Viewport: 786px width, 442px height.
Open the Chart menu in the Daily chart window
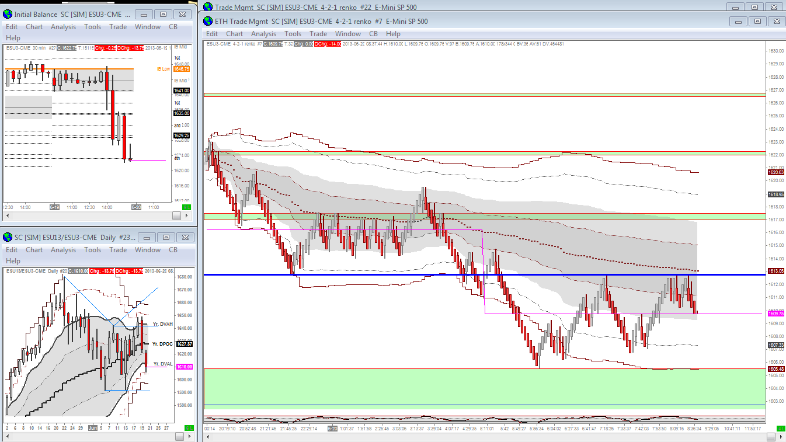coord(34,250)
